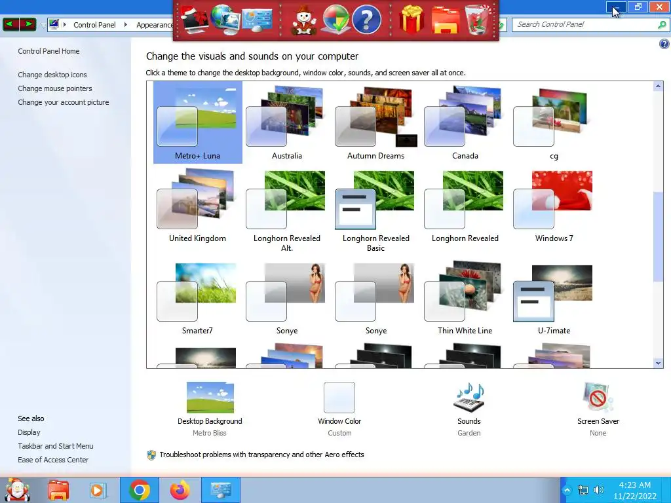Click the theme list scroll up arrow
The height and width of the screenshot is (503, 671).
tap(658, 86)
